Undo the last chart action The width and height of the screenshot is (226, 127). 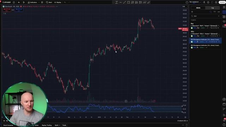[65, 2]
